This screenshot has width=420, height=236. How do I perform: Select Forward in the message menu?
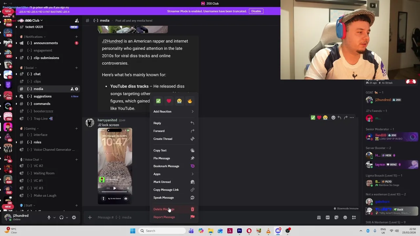tap(174, 131)
